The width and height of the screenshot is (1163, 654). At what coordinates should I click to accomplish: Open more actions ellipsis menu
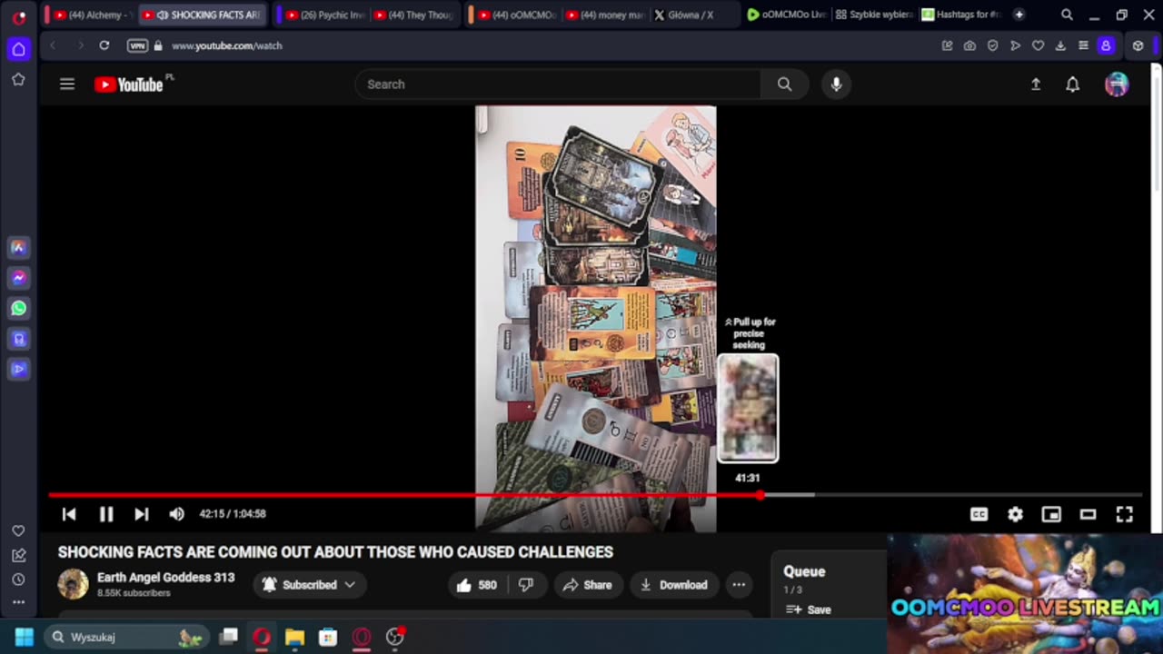coord(739,585)
